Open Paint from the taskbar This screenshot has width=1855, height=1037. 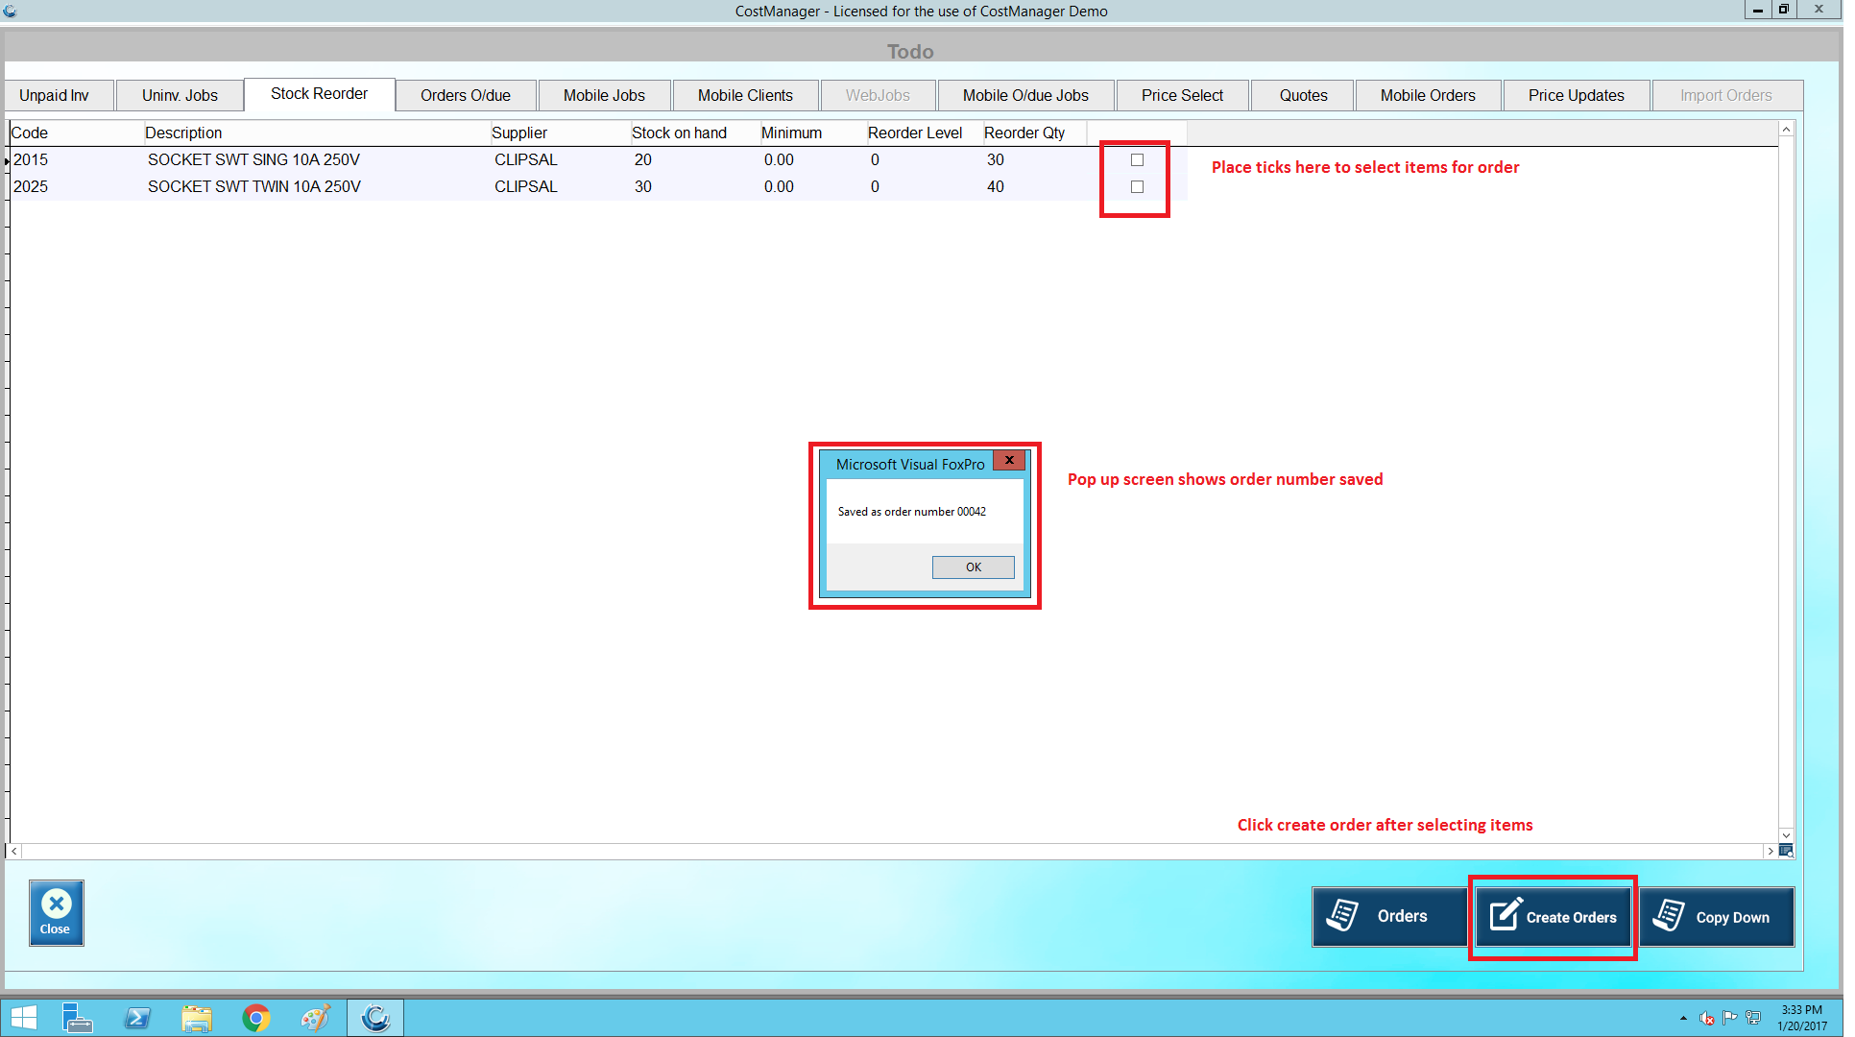click(315, 1018)
